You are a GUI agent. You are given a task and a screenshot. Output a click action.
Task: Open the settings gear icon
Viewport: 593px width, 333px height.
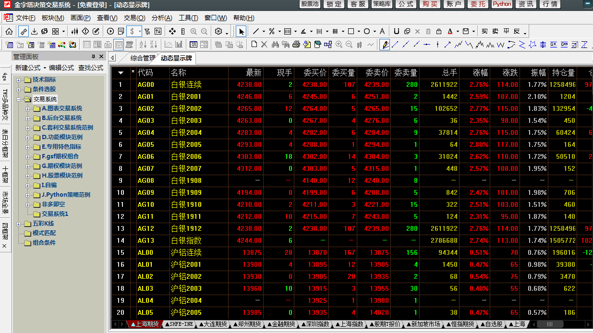218,31
